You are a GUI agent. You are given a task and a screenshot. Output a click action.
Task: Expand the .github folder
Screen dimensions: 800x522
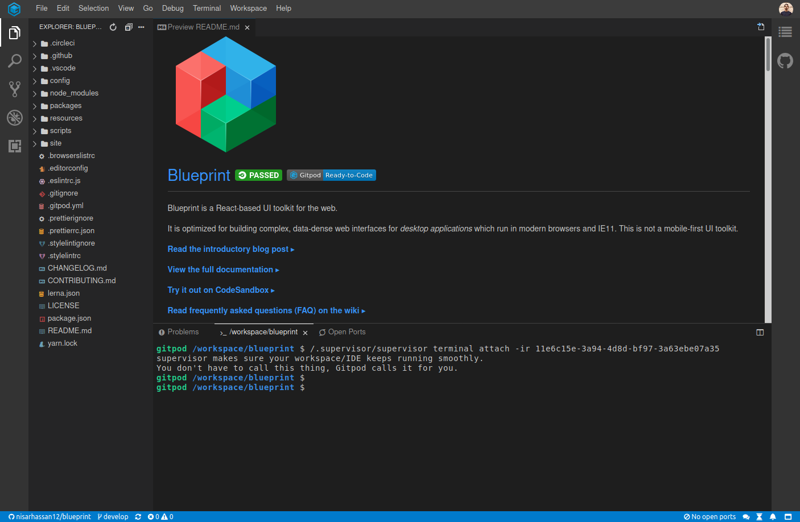point(59,55)
